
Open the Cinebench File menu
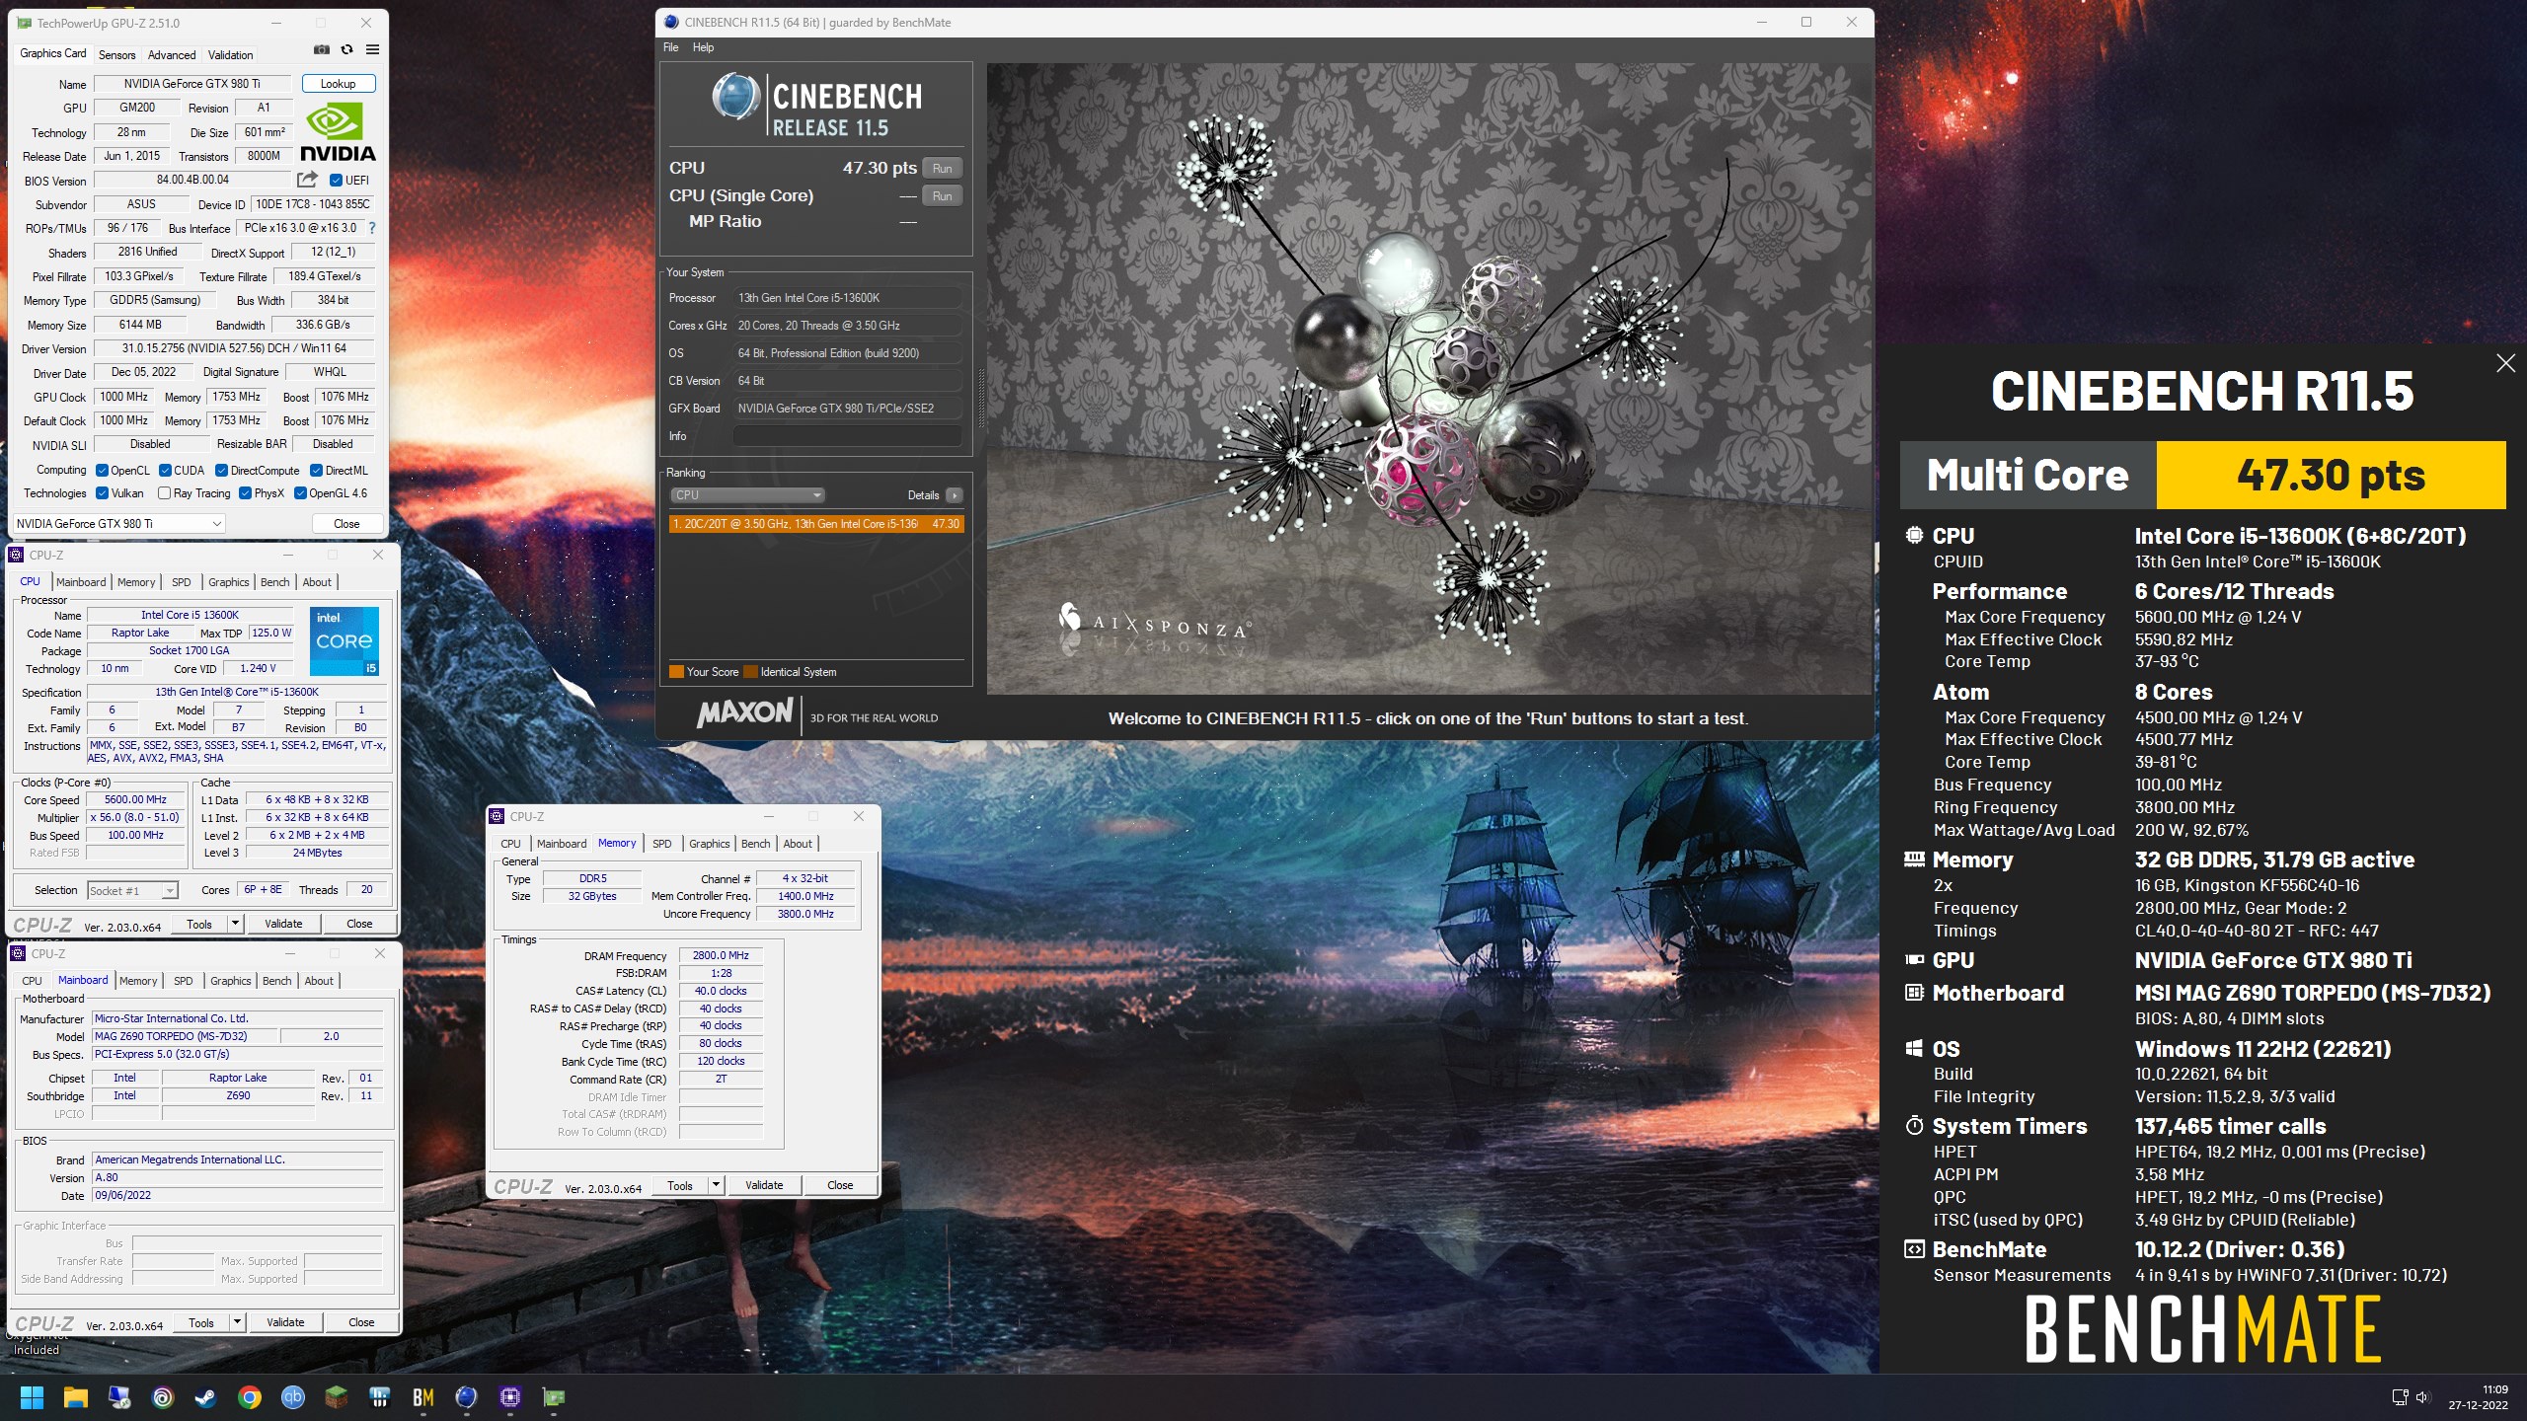(x=671, y=47)
